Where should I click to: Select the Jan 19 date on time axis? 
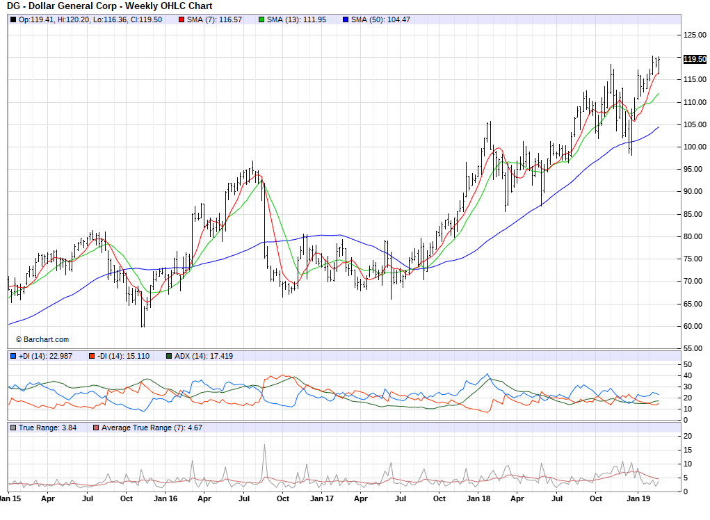[x=638, y=499]
